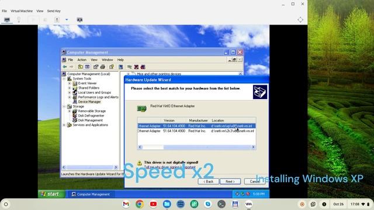This screenshot has height=210, width=374.
Task: Click the Print toolbar icon
Action: tap(103, 67)
